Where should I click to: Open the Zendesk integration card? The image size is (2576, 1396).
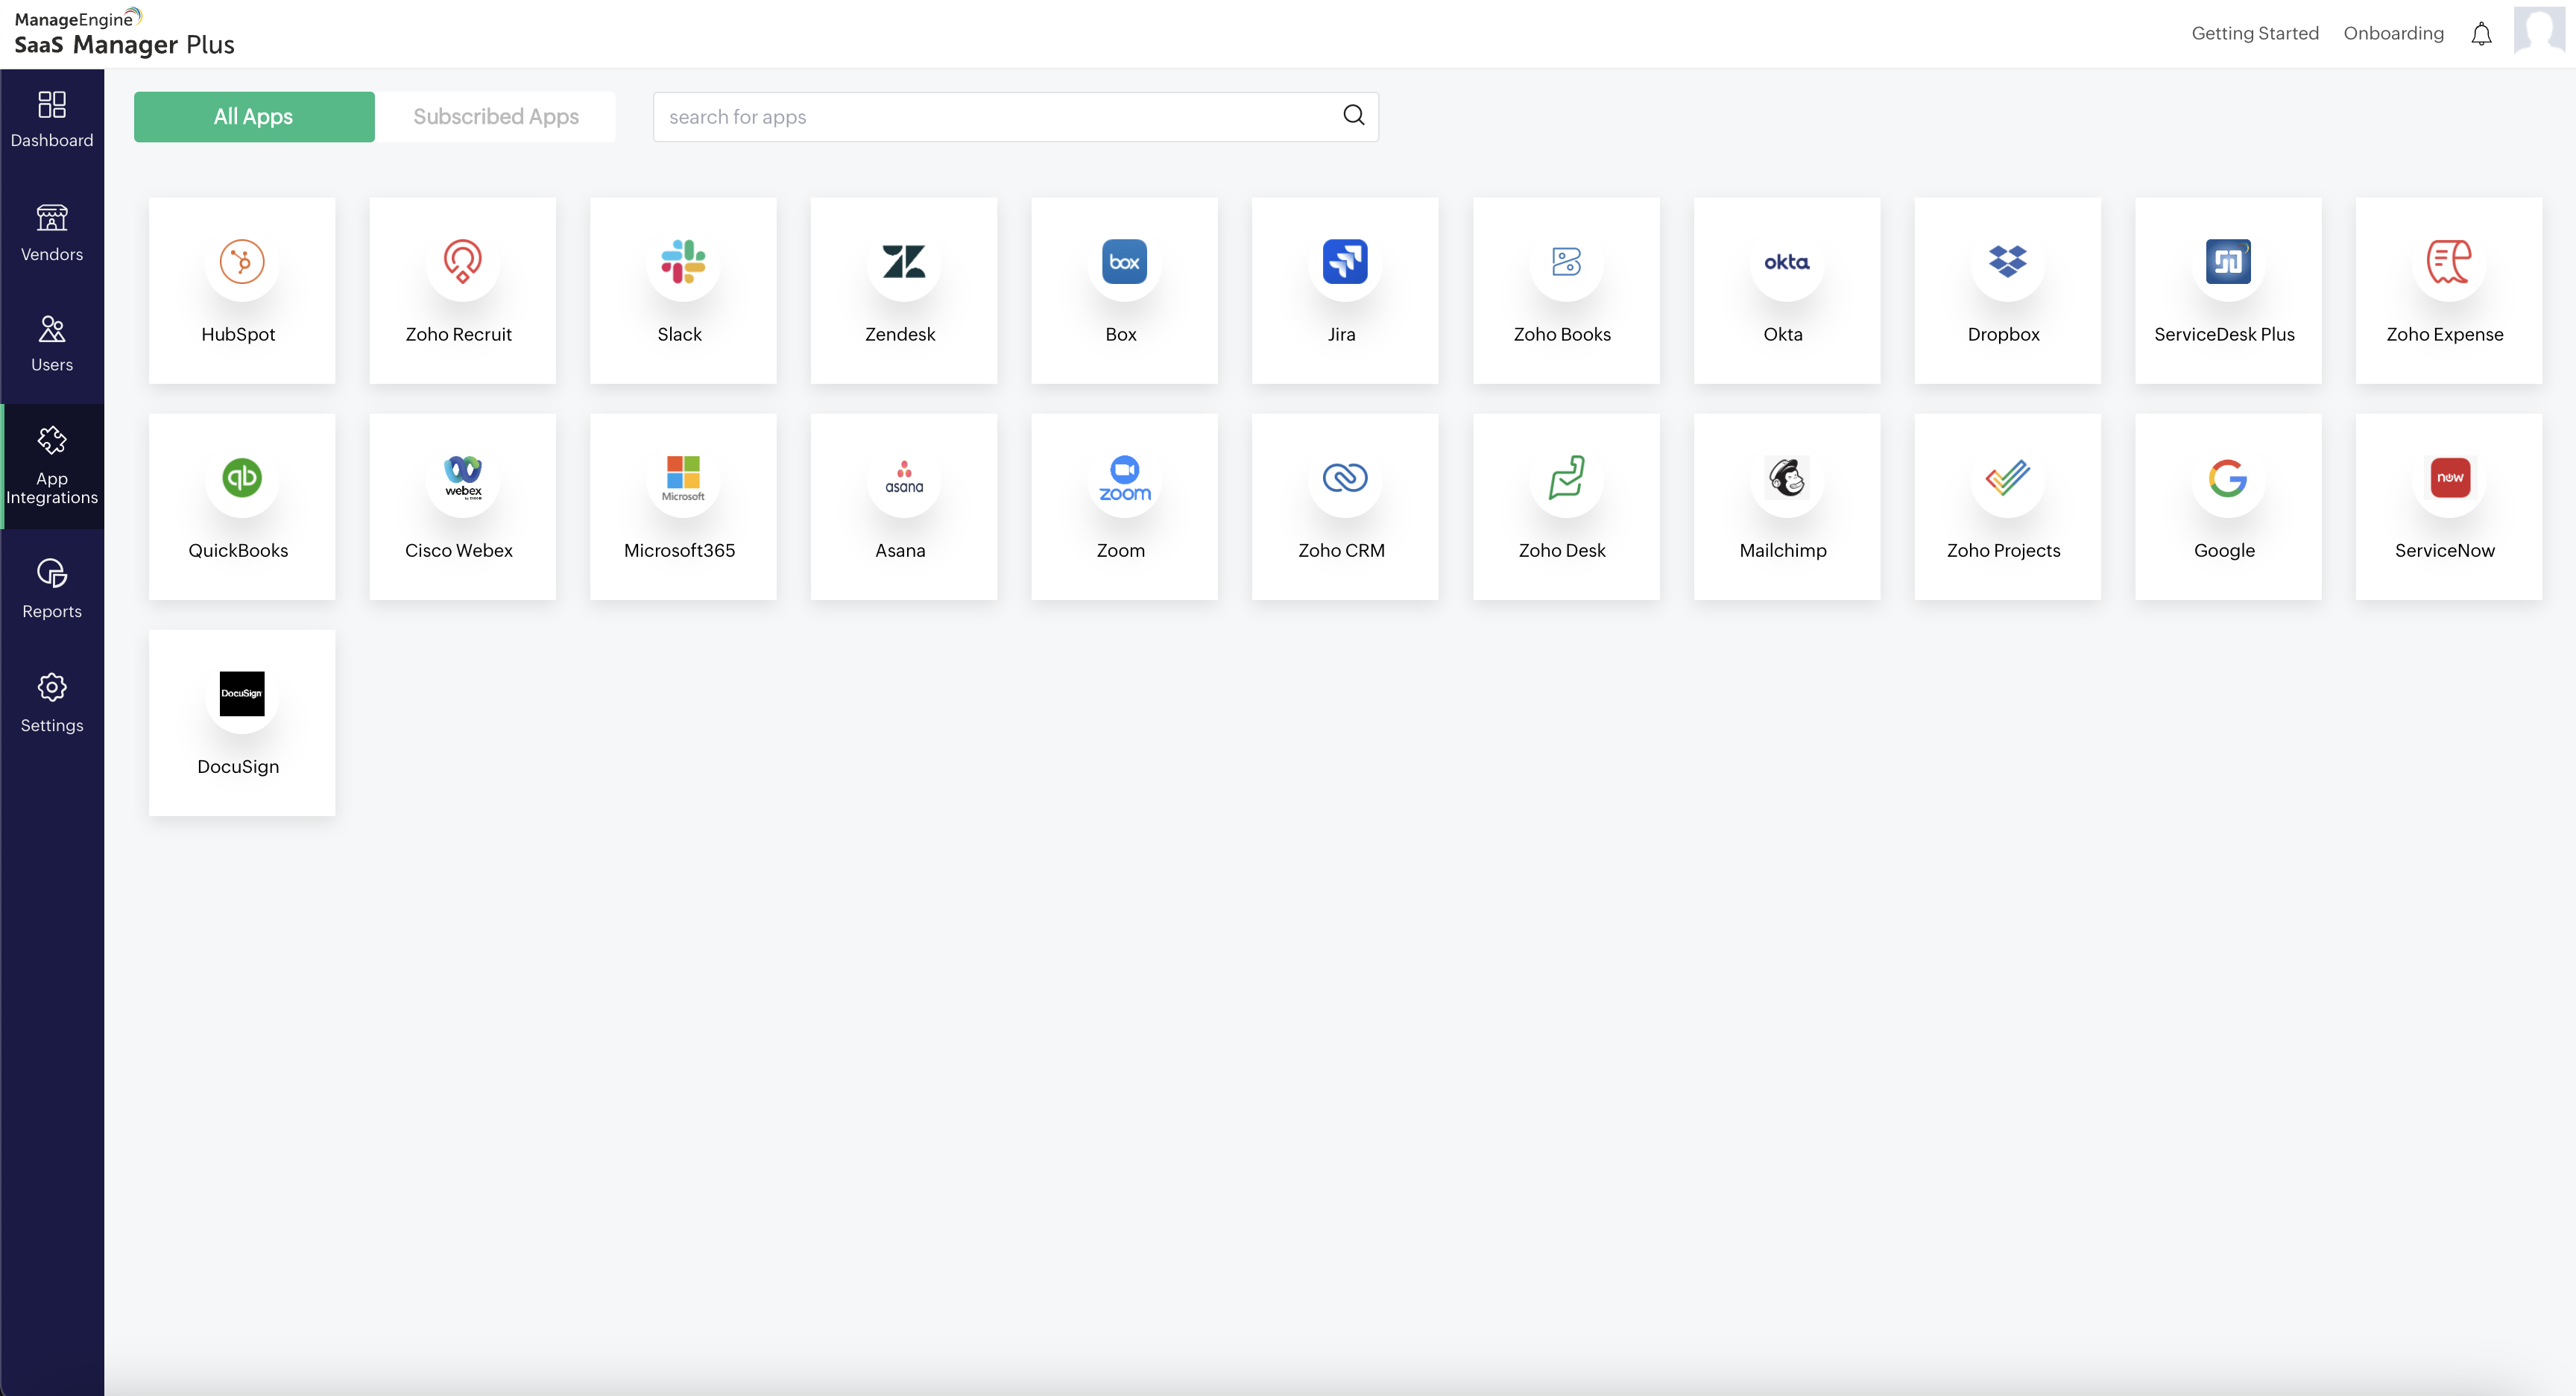click(x=903, y=289)
